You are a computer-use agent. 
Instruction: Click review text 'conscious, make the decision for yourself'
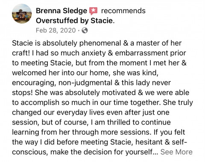[x=85, y=152]
